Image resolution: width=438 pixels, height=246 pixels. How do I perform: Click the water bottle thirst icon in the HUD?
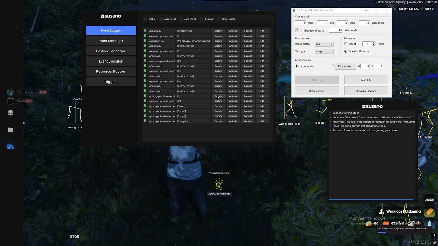click(x=429, y=223)
